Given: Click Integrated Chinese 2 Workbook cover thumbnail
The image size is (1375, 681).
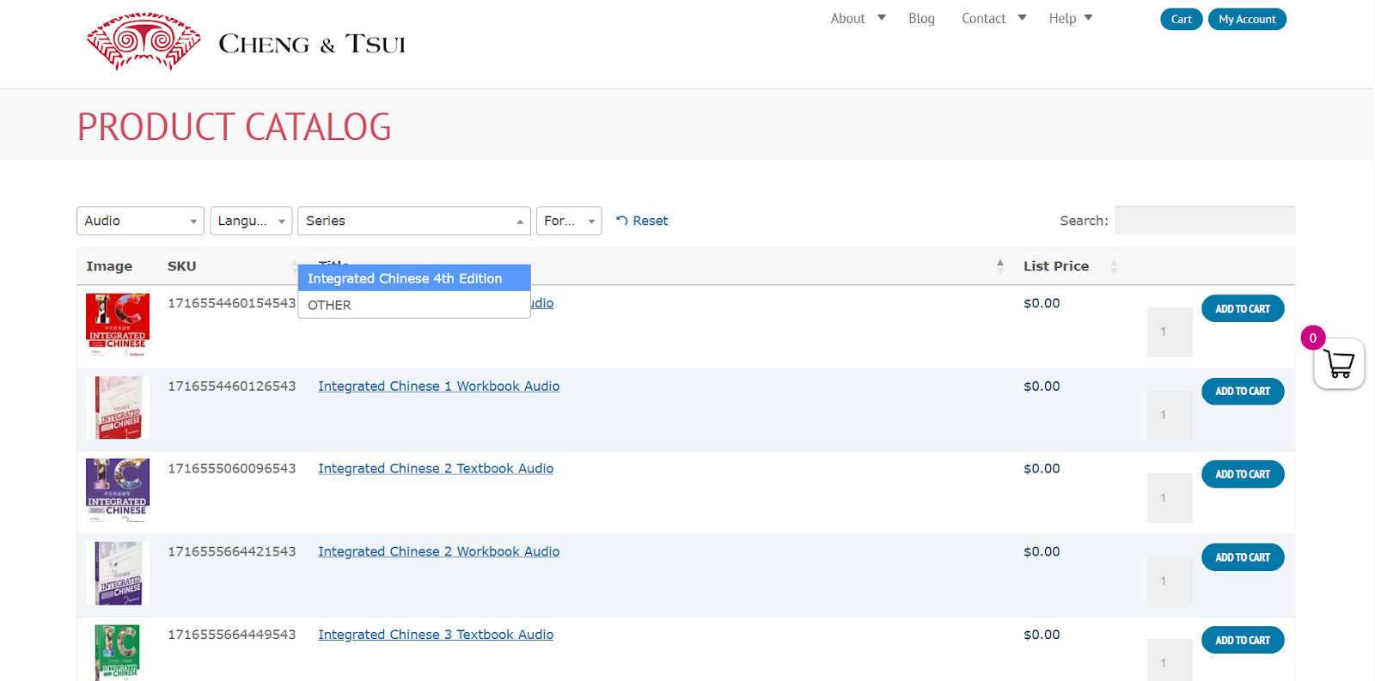Looking at the screenshot, I should pos(118,574).
